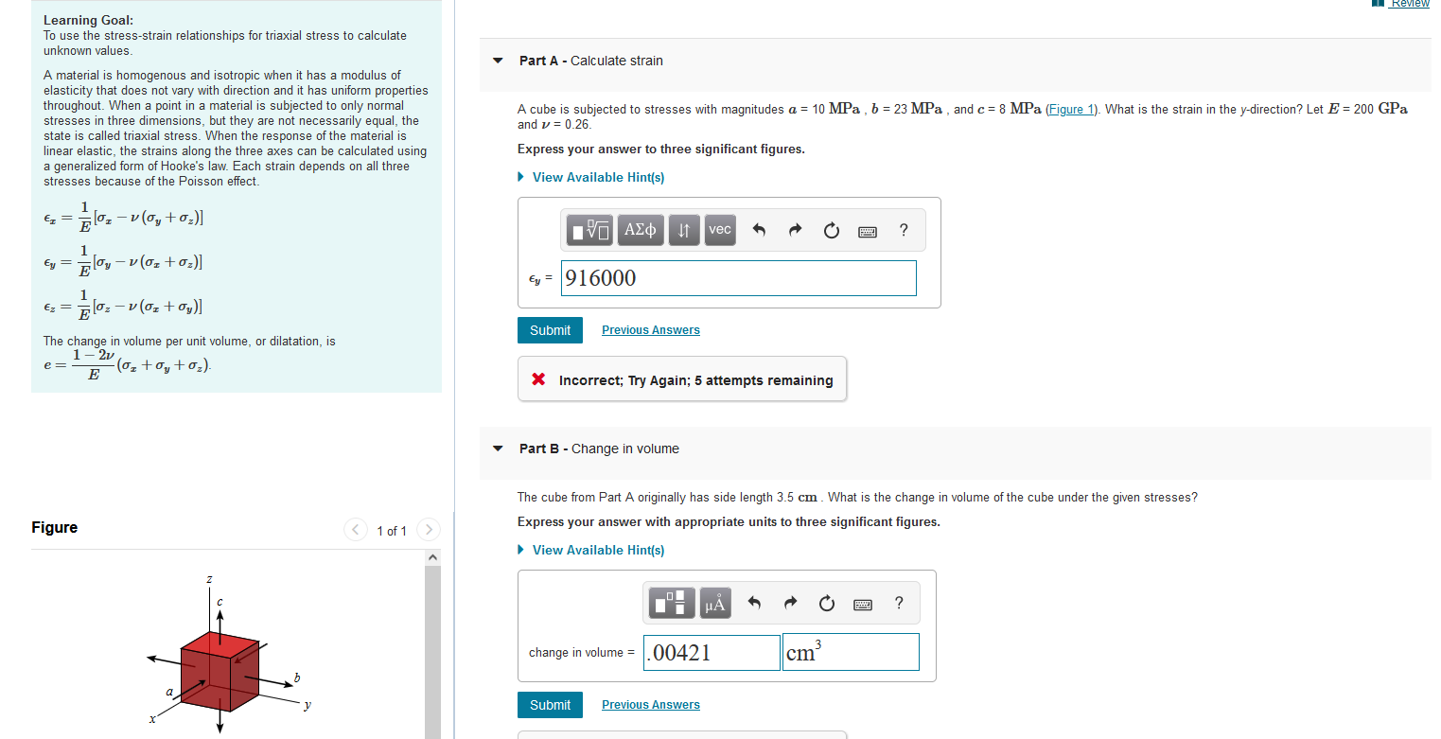
Task: Open the μÅ units palette in Part B
Action: pos(714,603)
